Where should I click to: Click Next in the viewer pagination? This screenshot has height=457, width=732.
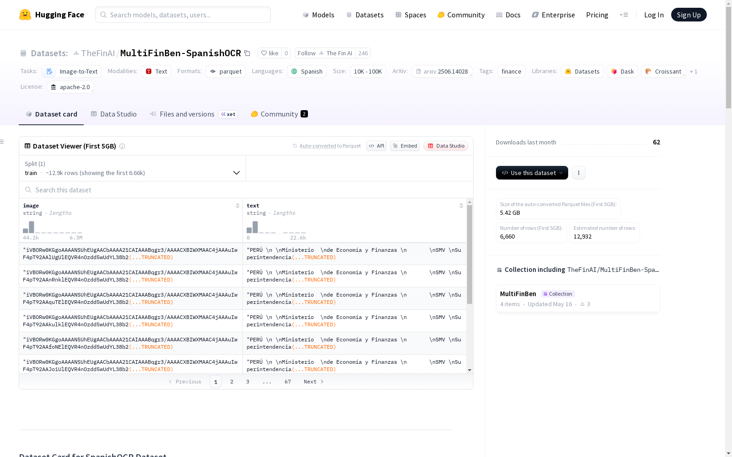[314, 382]
